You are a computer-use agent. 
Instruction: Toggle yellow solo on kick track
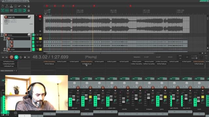click(40, 39)
